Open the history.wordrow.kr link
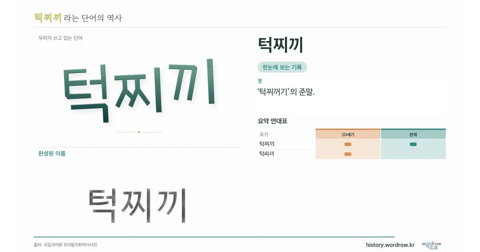 pos(390,245)
